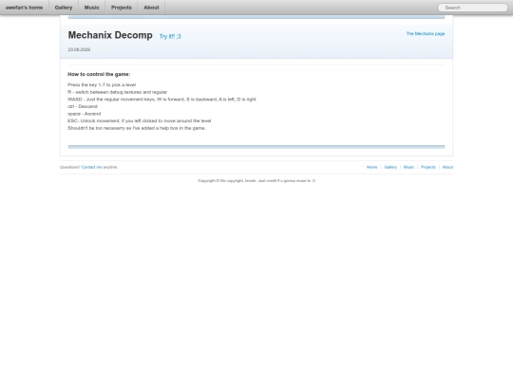Open 'The Mechanix page' link

426,33
